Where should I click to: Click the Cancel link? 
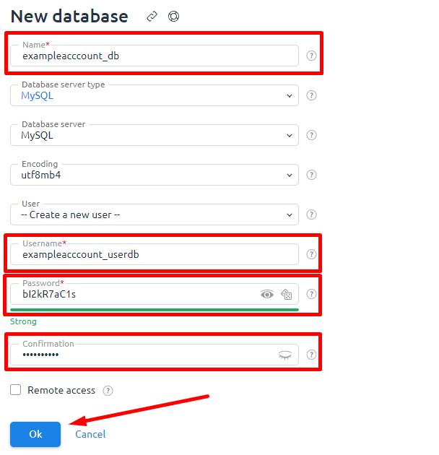(x=90, y=434)
